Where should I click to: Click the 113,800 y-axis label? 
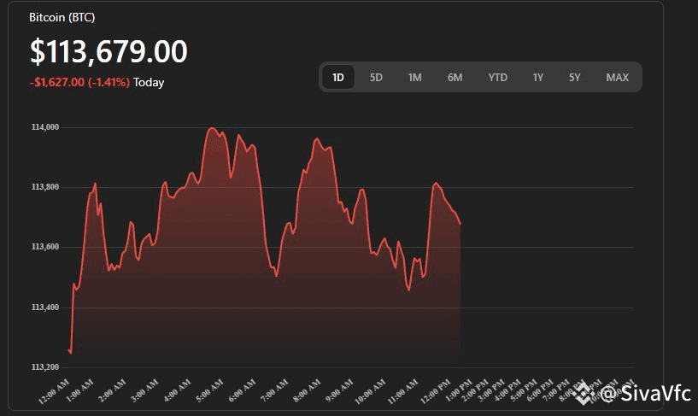click(x=45, y=187)
